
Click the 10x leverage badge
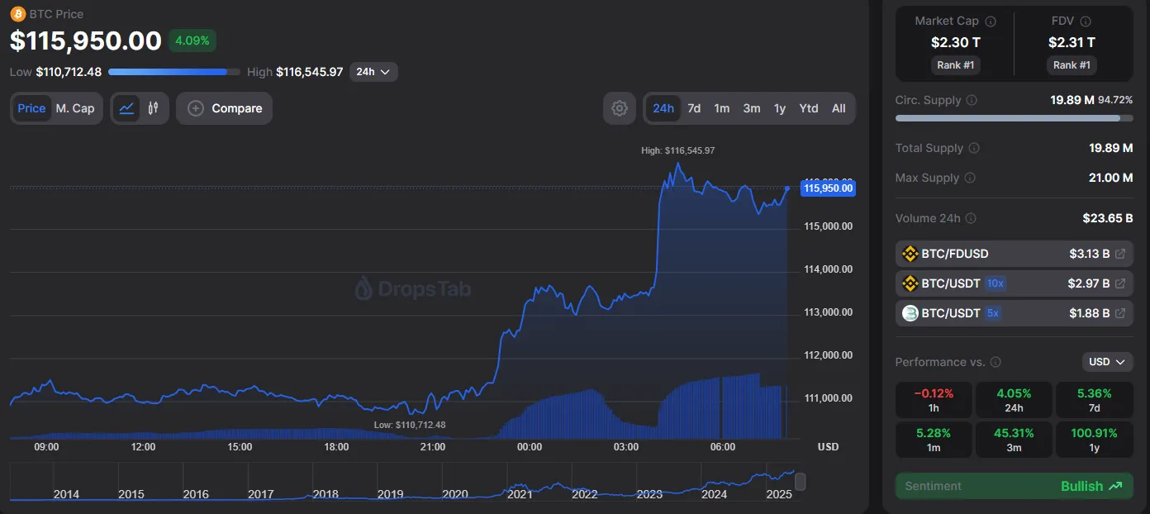click(996, 283)
